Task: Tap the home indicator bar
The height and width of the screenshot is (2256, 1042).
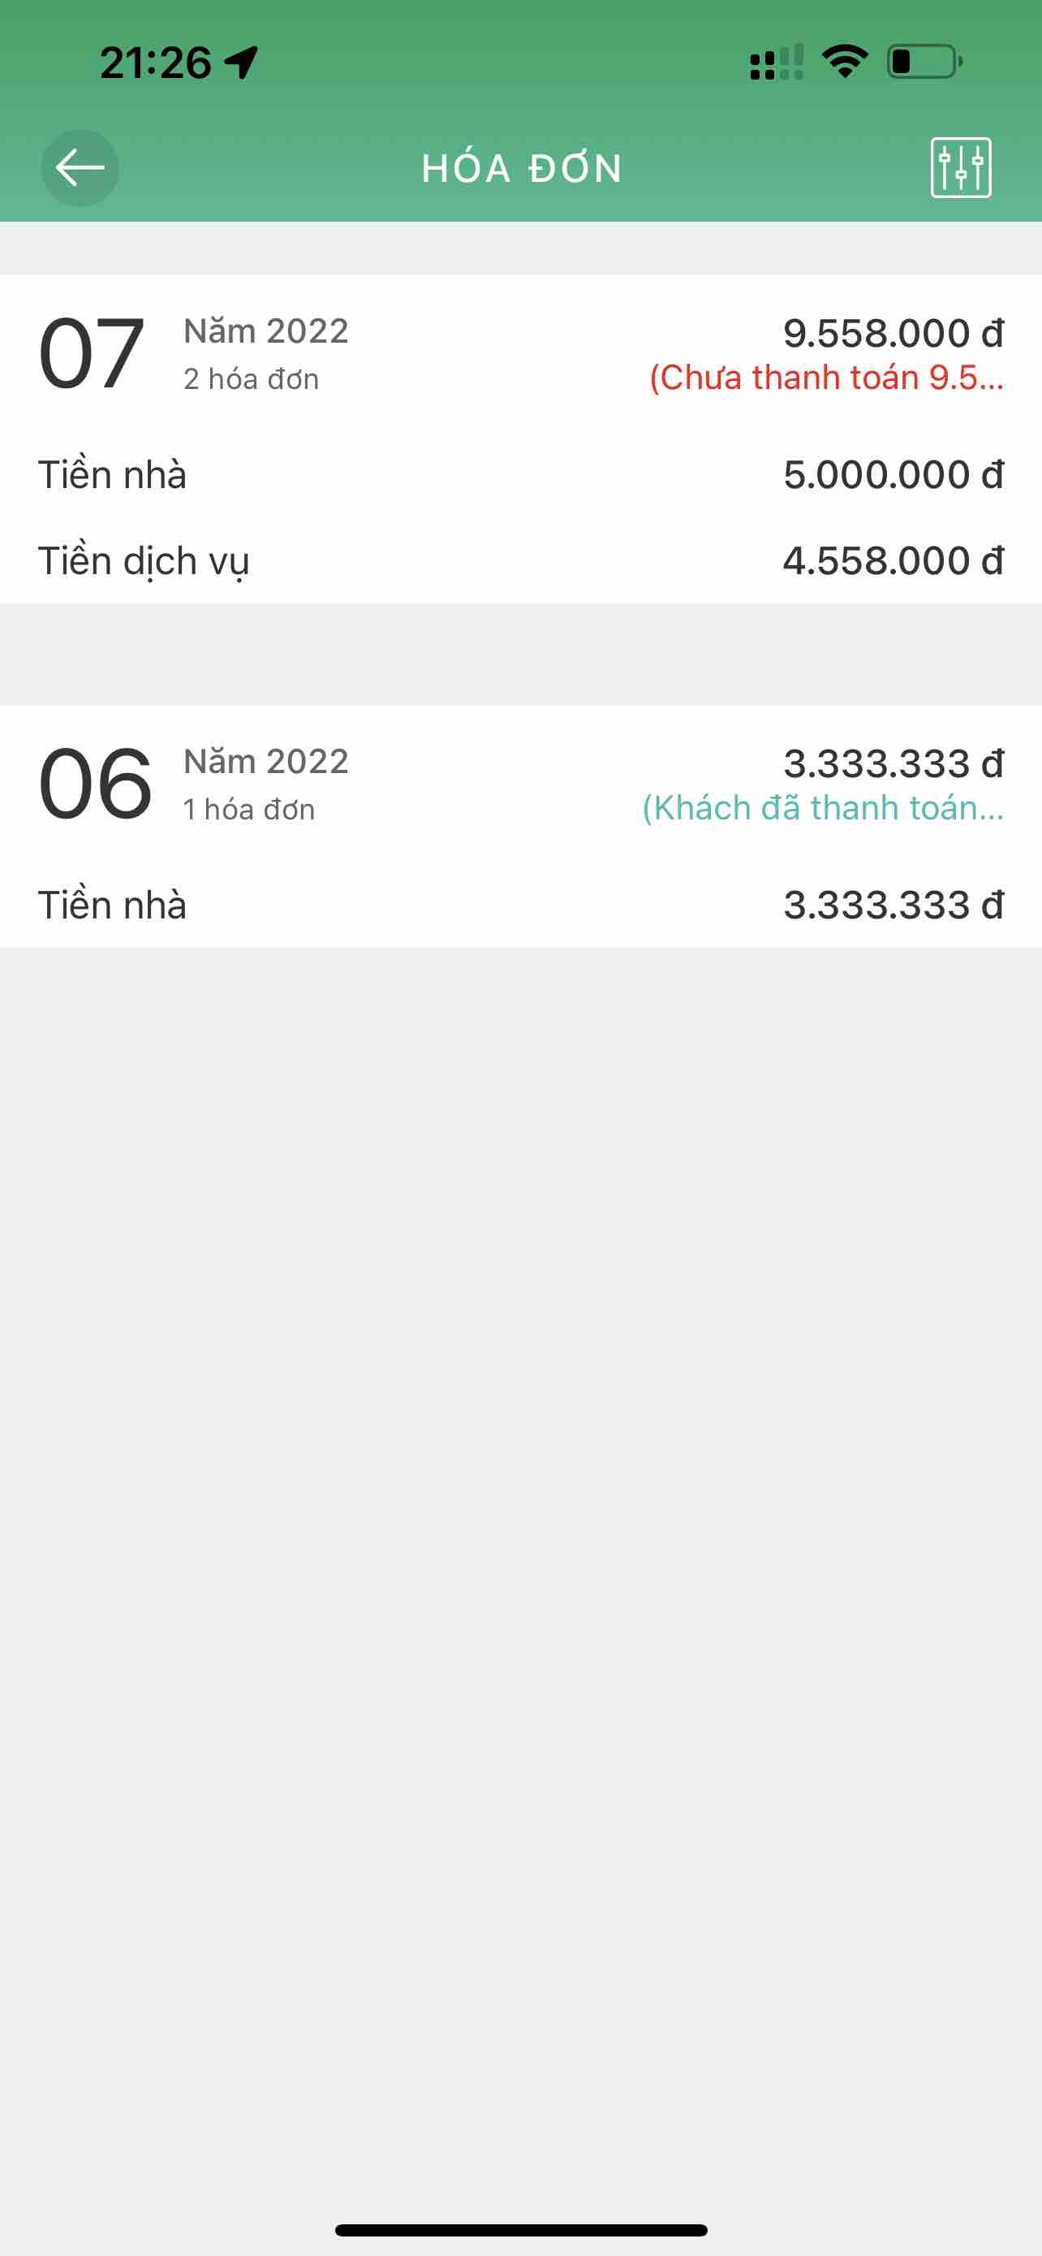Action: [x=520, y=2229]
